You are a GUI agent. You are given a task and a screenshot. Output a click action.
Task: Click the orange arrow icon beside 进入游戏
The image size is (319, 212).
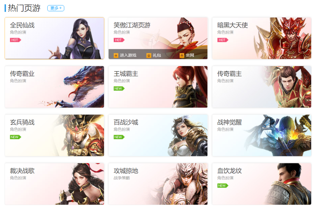116,55
